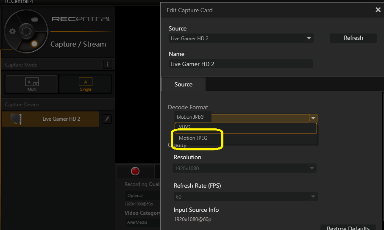
Task: Click the capture card thumbnail icon
Action: click(x=16, y=119)
